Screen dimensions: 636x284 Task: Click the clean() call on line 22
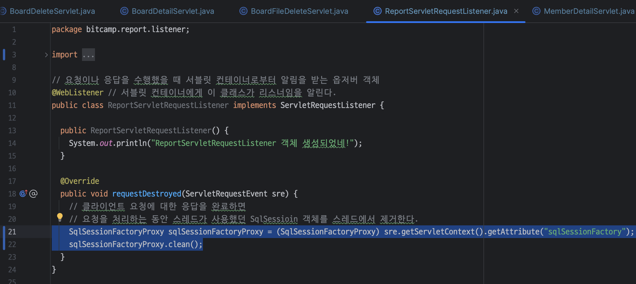click(x=183, y=244)
